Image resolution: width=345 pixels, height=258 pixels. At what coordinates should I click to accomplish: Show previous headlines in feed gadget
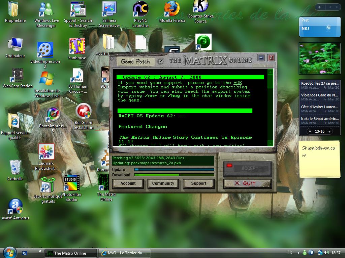(x=310, y=131)
